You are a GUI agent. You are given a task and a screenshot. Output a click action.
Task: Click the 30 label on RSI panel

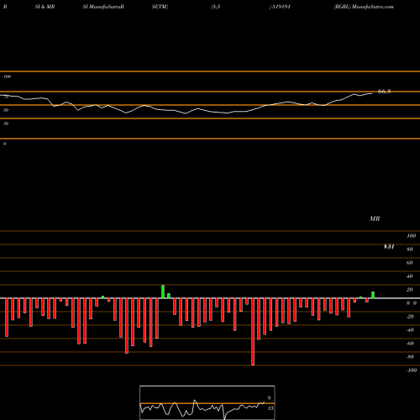6,123
